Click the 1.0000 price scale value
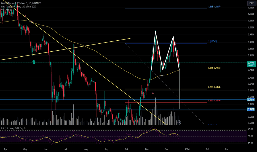The width and height of the screenshot is (257, 152). tap(251, 27)
